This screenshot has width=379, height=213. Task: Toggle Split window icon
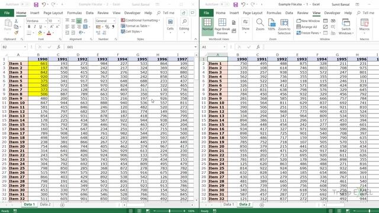click(x=326, y=21)
